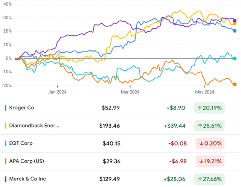Click the Mar 2024 axis label
Viewport: 241px width, 187px height.
(130, 91)
